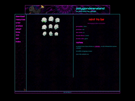The width and height of the screenshot is (135, 101).
Task: Open the crew section
Action: [18, 23]
